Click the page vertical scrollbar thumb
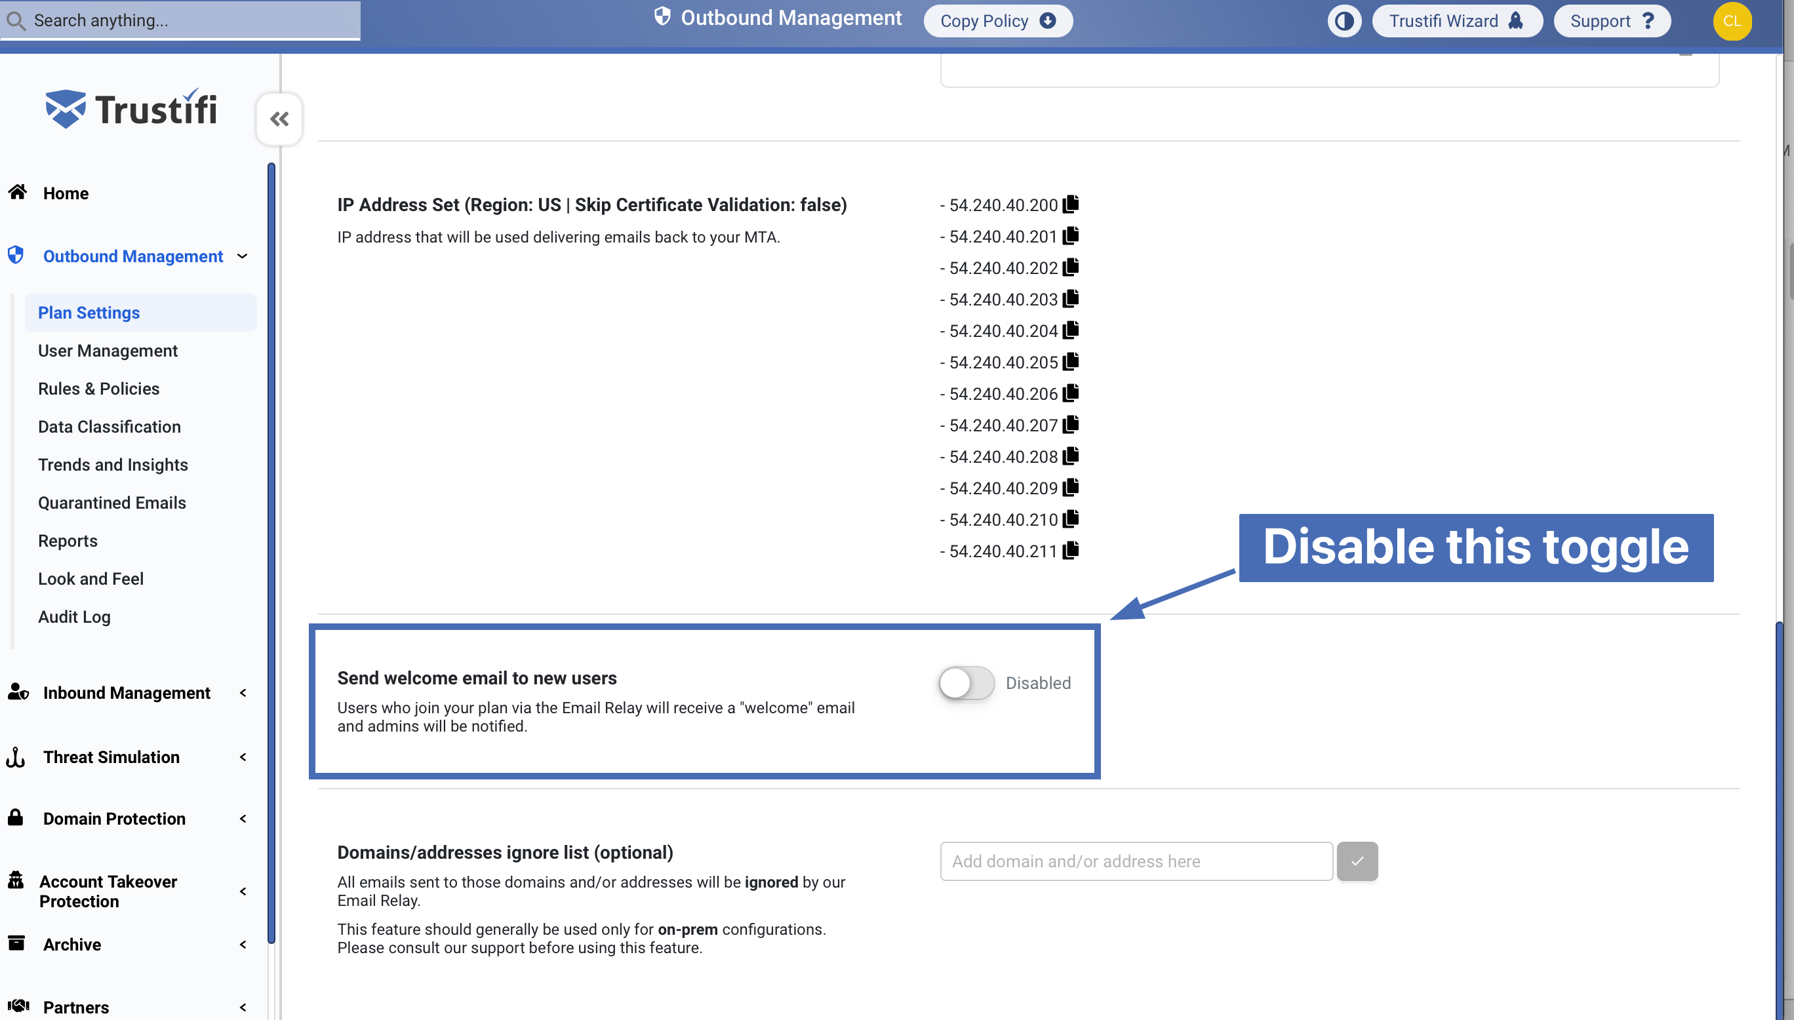This screenshot has width=1794, height=1020. point(1778,819)
